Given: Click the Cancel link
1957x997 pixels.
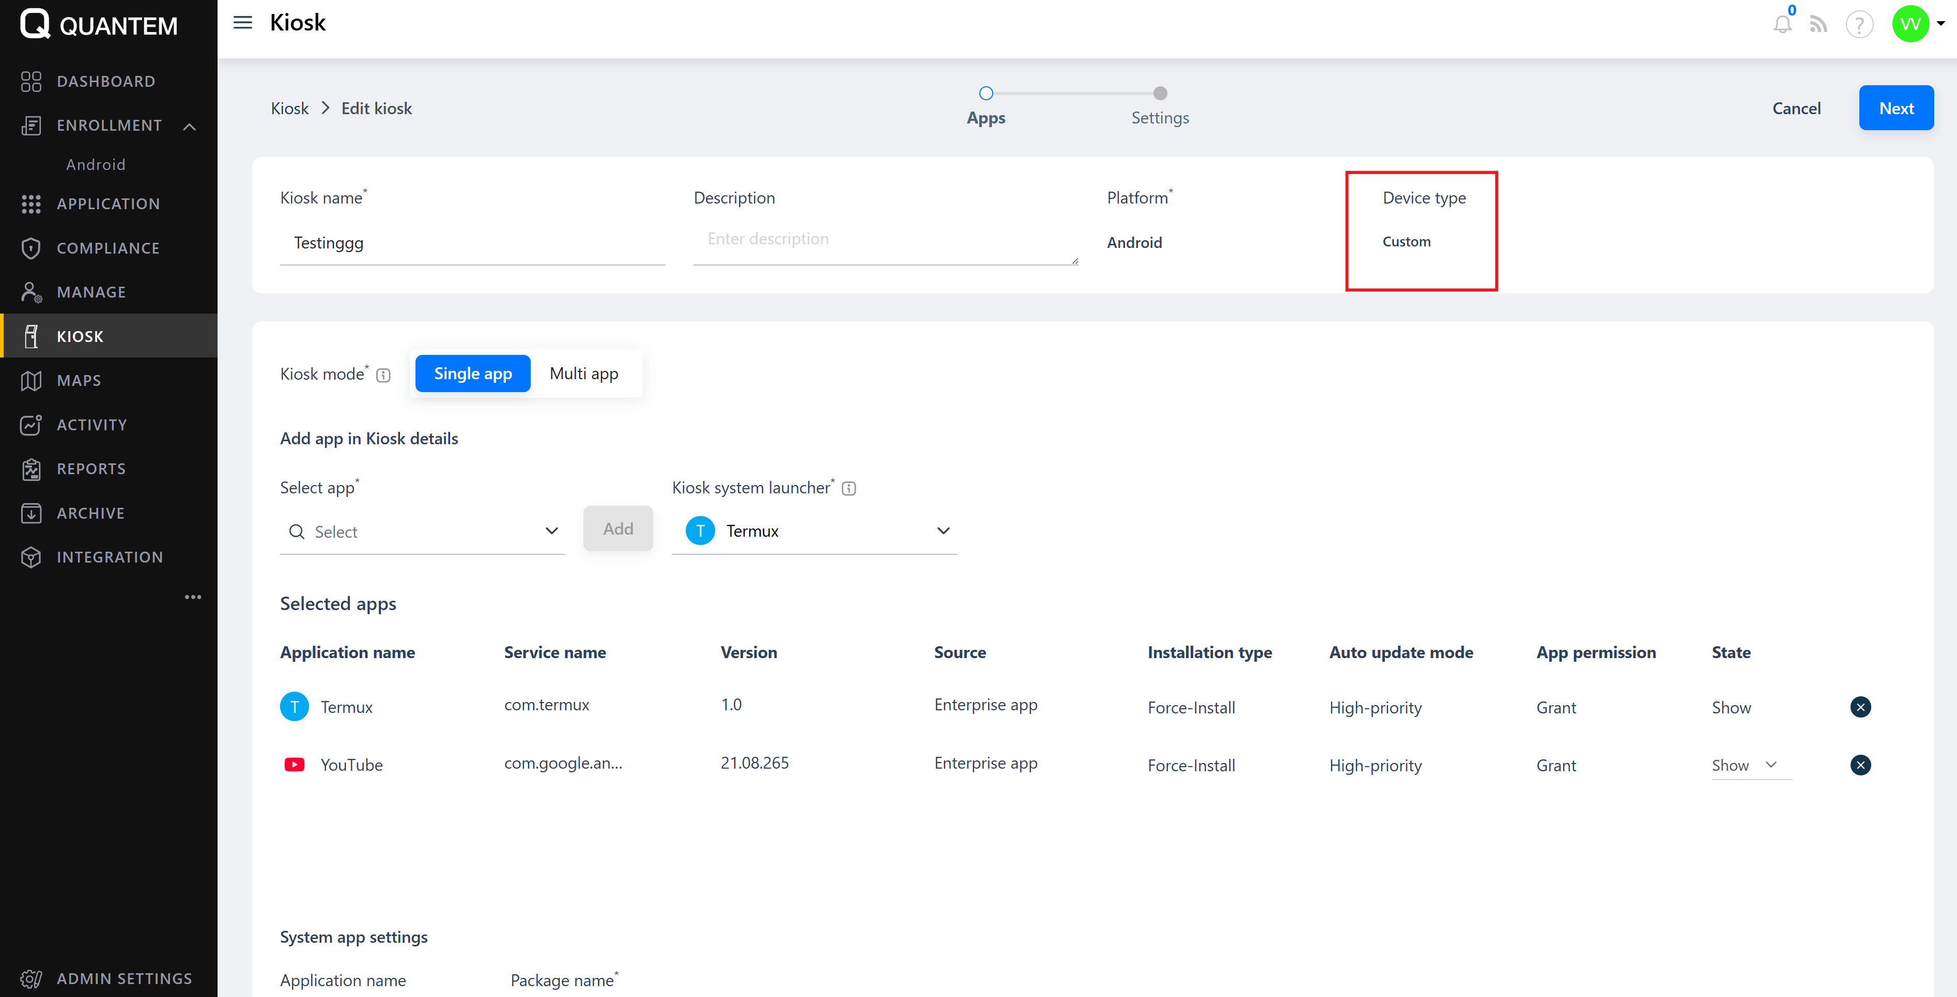Looking at the screenshot, I should [1796, 108].
